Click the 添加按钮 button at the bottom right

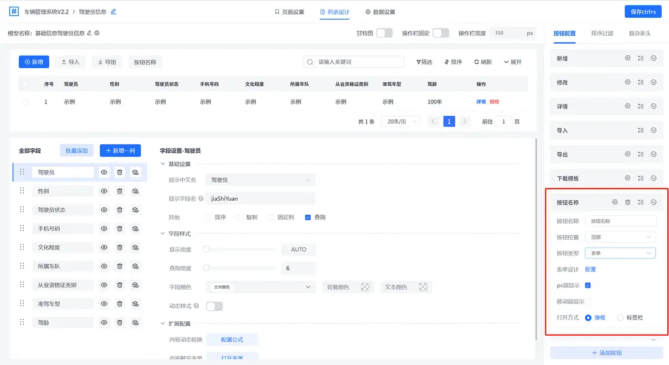pyautogui.click(x=606, y=353)
